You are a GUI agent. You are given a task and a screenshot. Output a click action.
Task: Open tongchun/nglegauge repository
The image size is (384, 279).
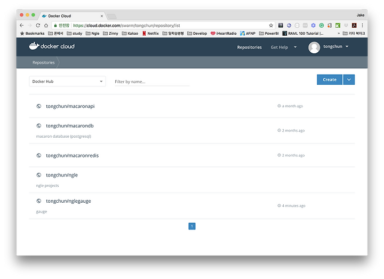click(68, 201)
